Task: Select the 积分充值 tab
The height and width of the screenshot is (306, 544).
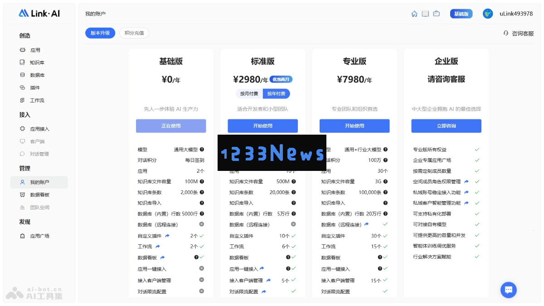Action: tap(134, 33)
